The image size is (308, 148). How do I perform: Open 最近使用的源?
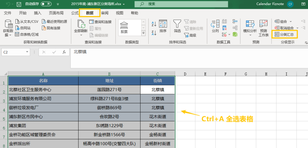coord(54,22)
